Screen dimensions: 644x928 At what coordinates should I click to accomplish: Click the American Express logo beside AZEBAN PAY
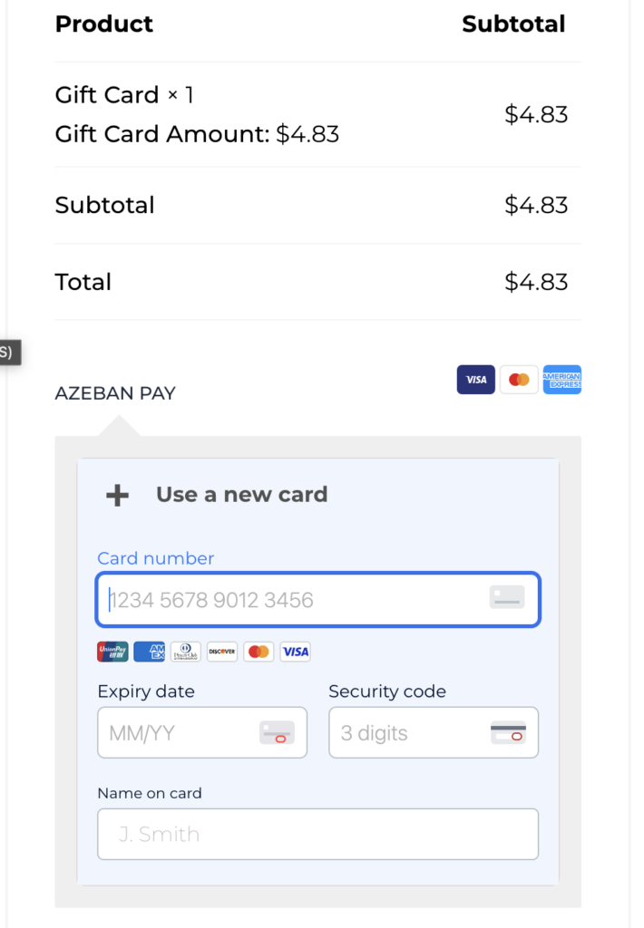562,380
